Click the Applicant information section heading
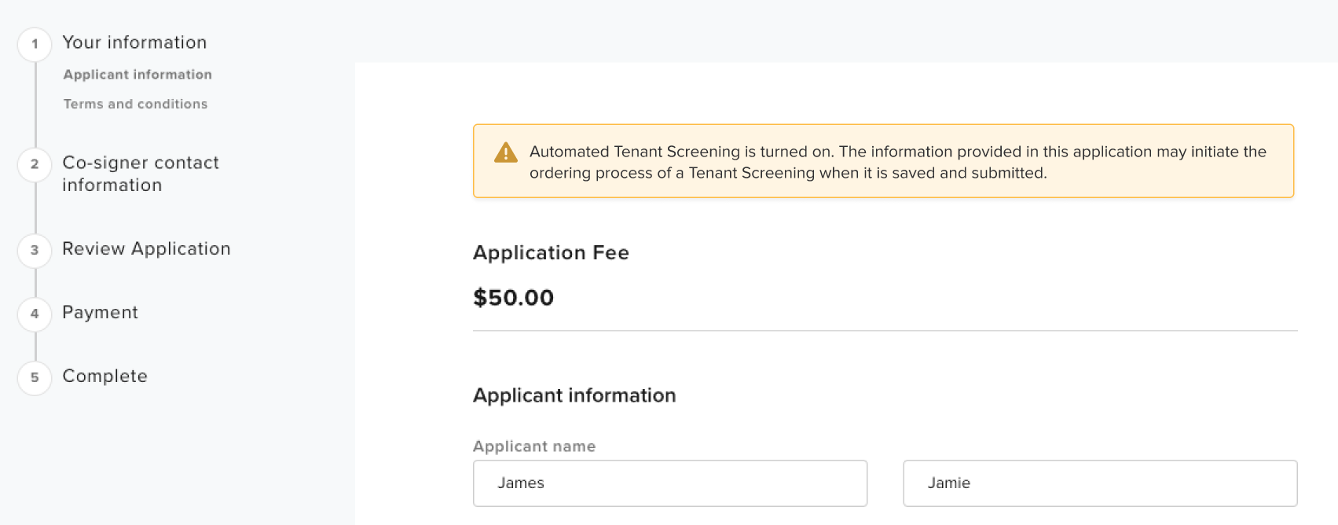Viewport: 1338px width, 525px height. [574, 396]
